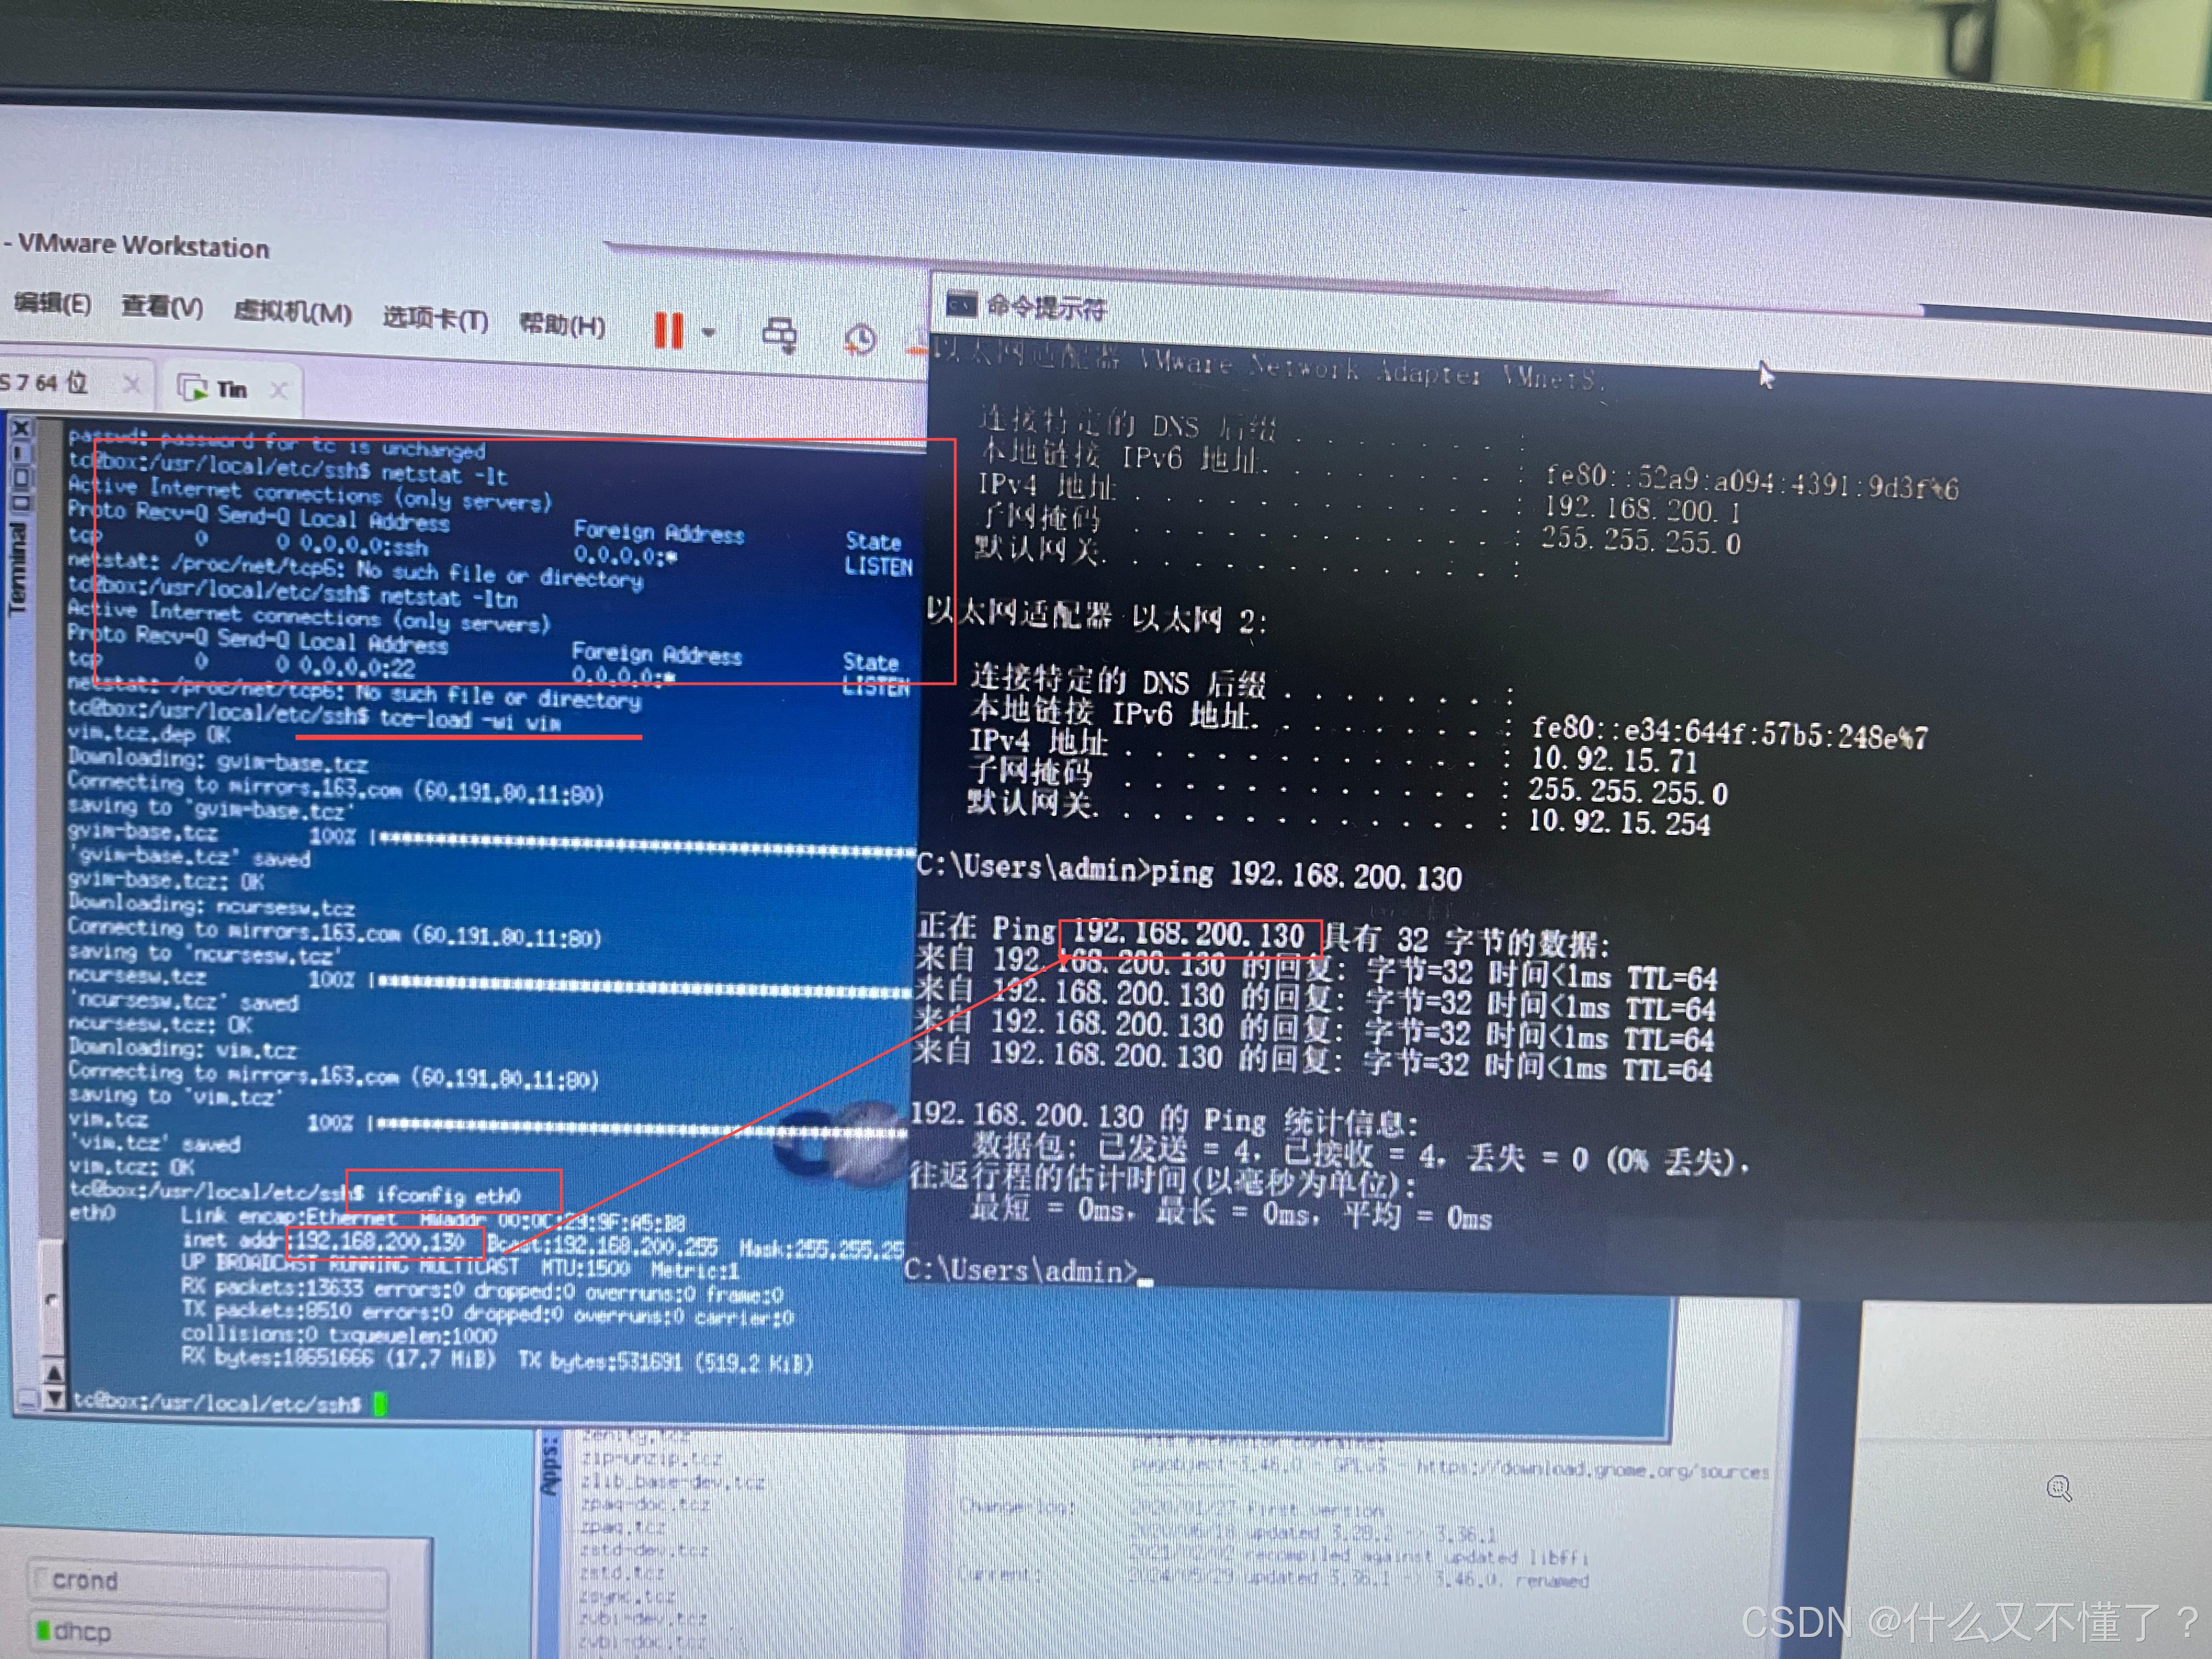Screen dimensions: 2212x1659
Task: Open the 虚拟机(M) menu
Action: 292,312
